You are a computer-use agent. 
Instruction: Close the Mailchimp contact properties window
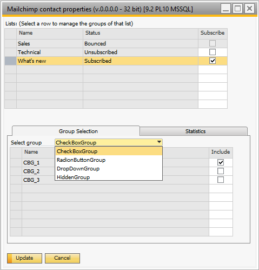249,9
